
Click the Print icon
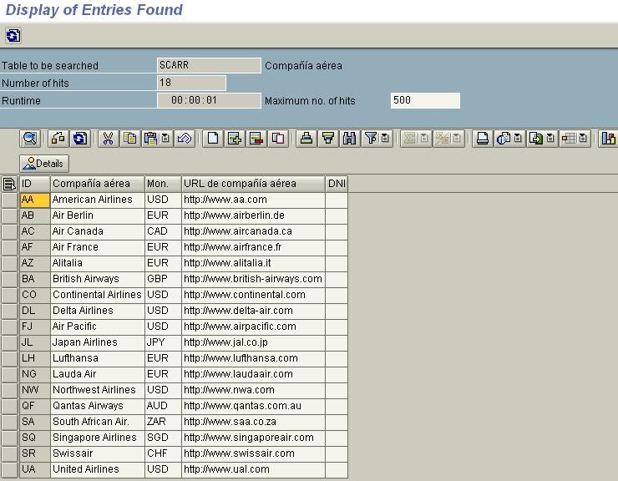pos(483,139)
